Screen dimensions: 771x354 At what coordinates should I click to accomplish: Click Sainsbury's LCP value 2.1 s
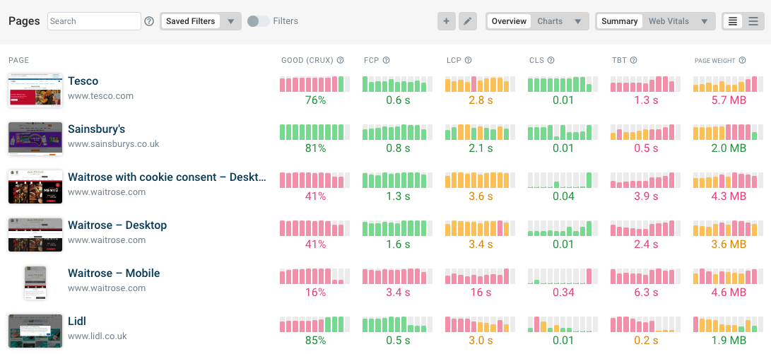pyautogui.click(x=481, y=148)
